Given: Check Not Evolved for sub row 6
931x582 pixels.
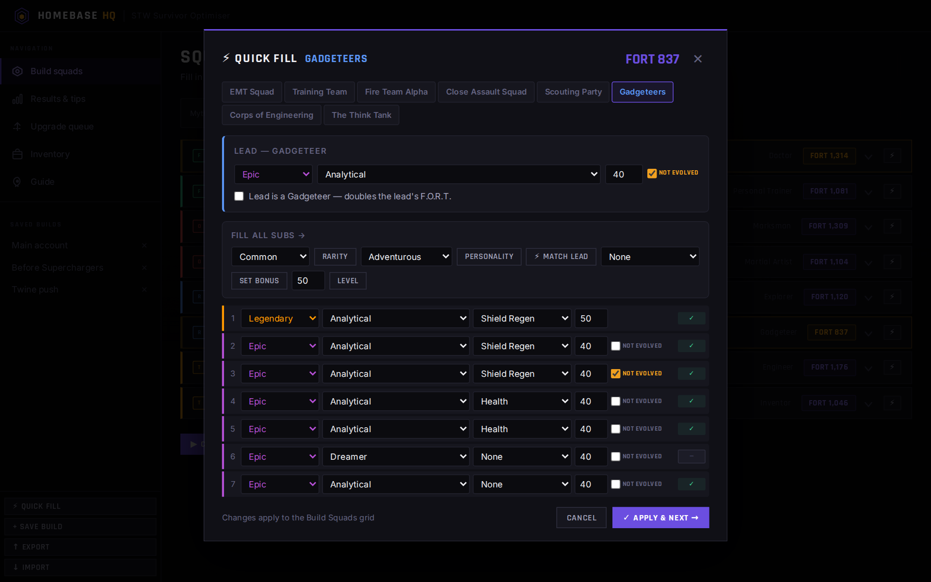Looking at the screenshot, I should (x=616, y=456).
